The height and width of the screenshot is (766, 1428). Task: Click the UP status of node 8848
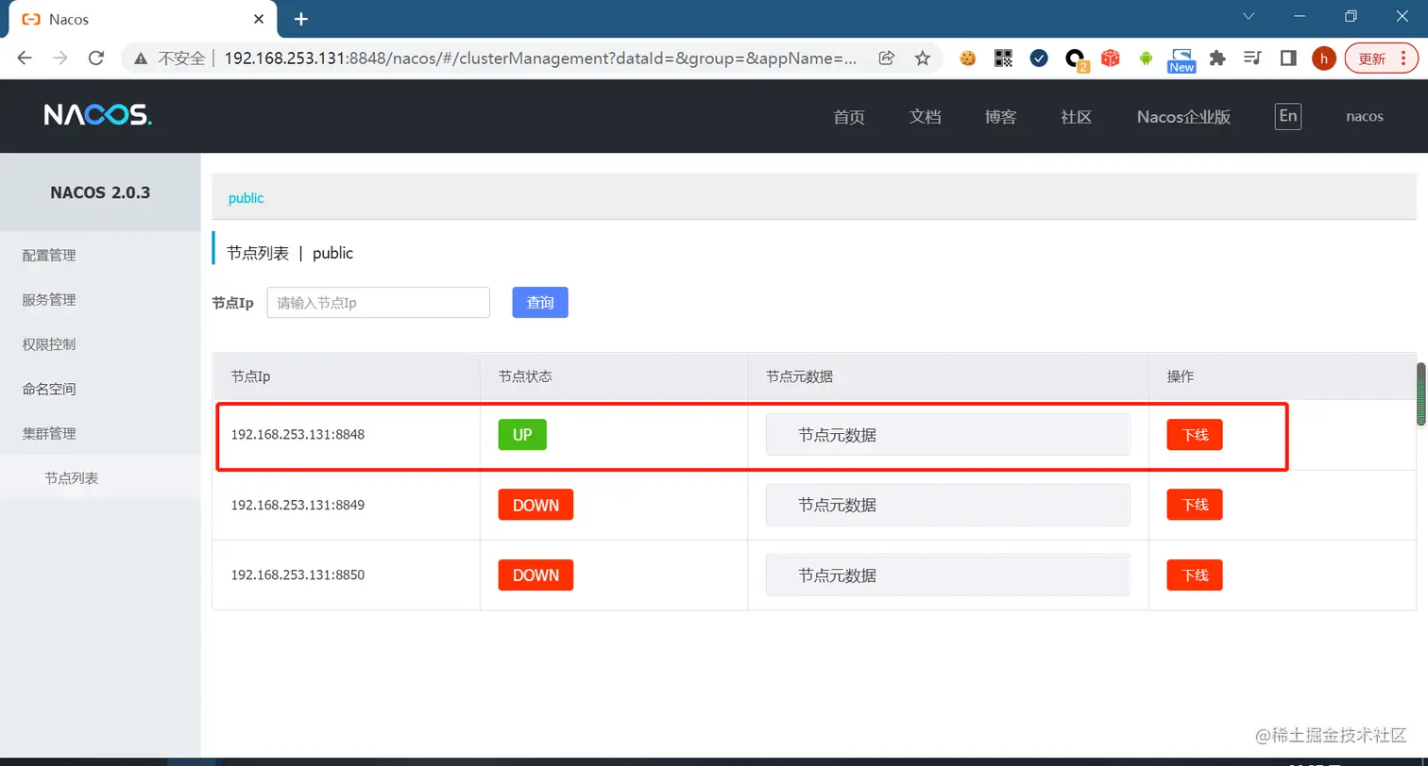[x=522, y=435]
